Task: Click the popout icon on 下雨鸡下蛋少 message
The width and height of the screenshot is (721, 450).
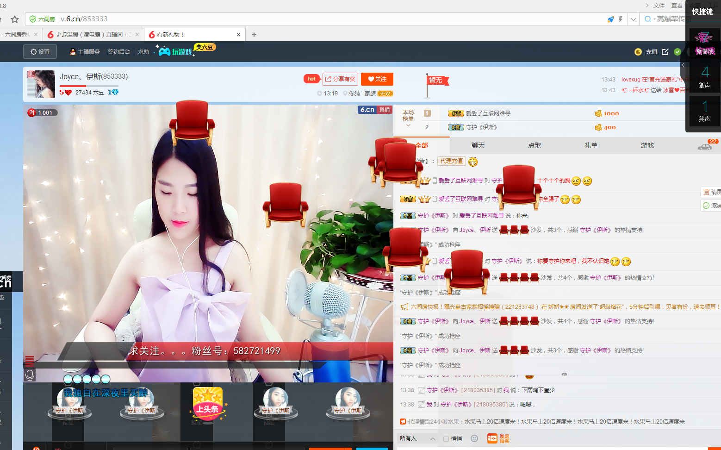Action: click(421, 390)
